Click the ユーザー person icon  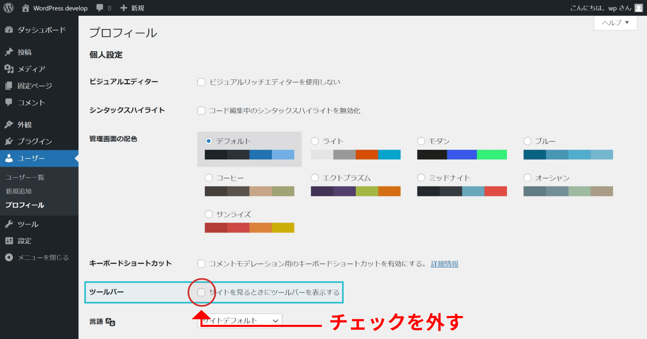pyautogui.click(x=9, y=158)
